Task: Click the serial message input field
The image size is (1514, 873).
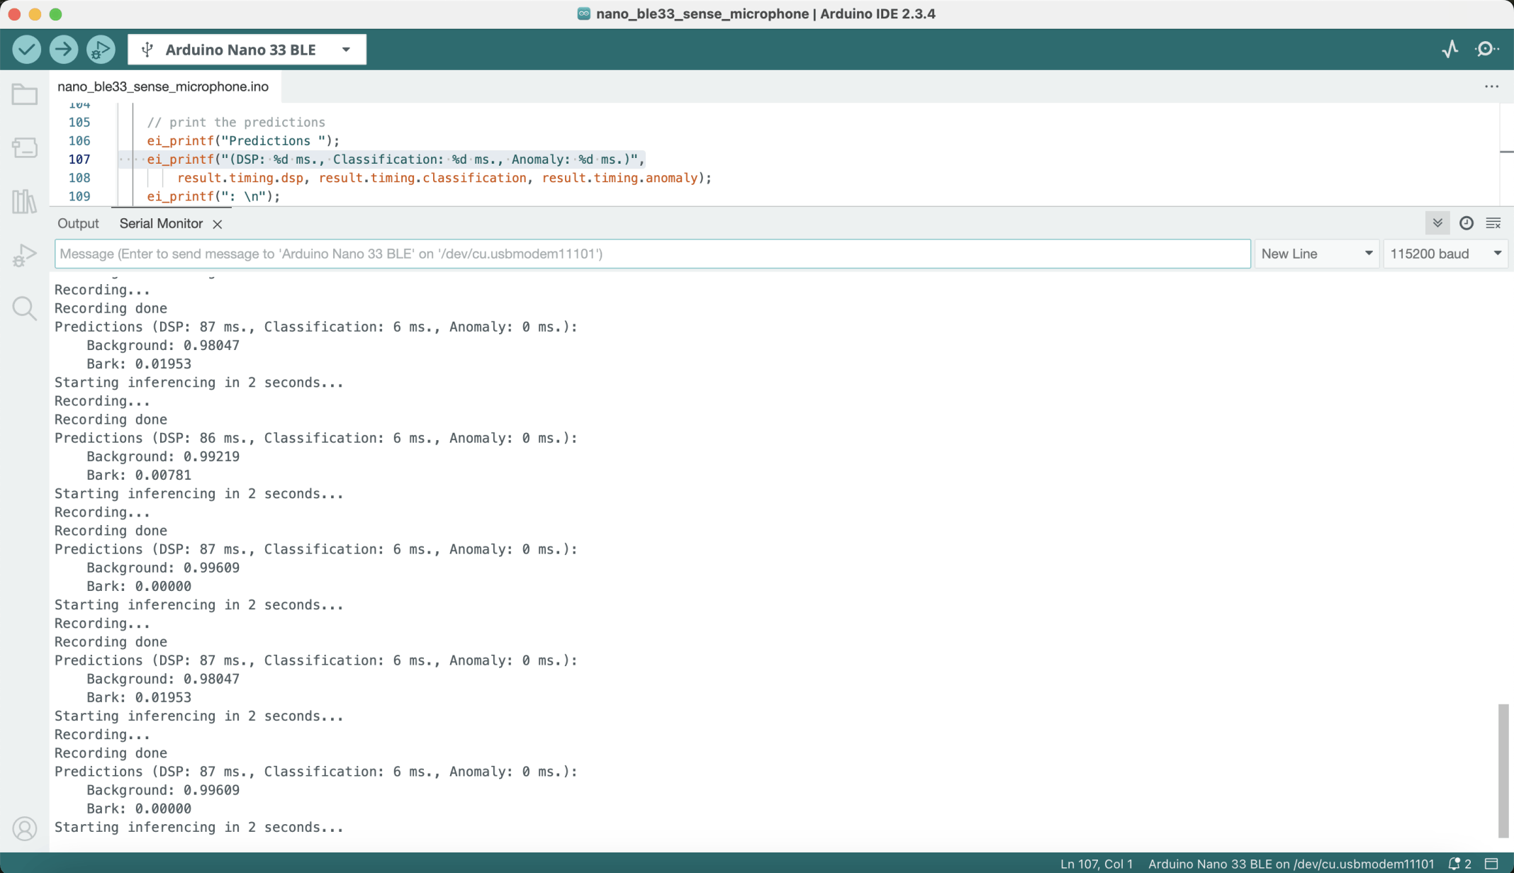Action: click(x=652, y=254)
